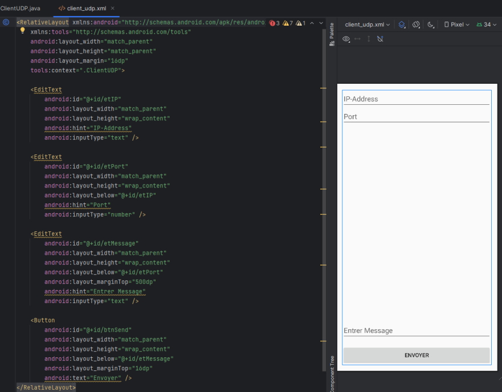Click the horizontal arrows icon in preview toolbar

(358, 39)
